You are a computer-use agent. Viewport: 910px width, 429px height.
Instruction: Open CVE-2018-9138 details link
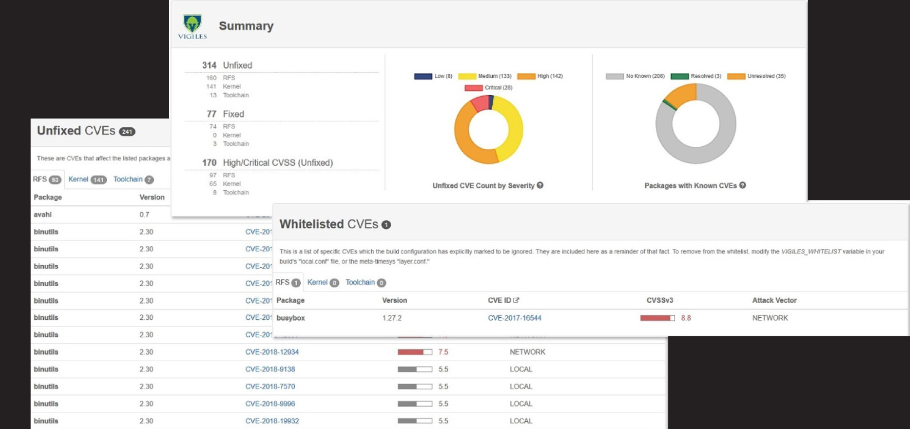click(x=270, y=369)
